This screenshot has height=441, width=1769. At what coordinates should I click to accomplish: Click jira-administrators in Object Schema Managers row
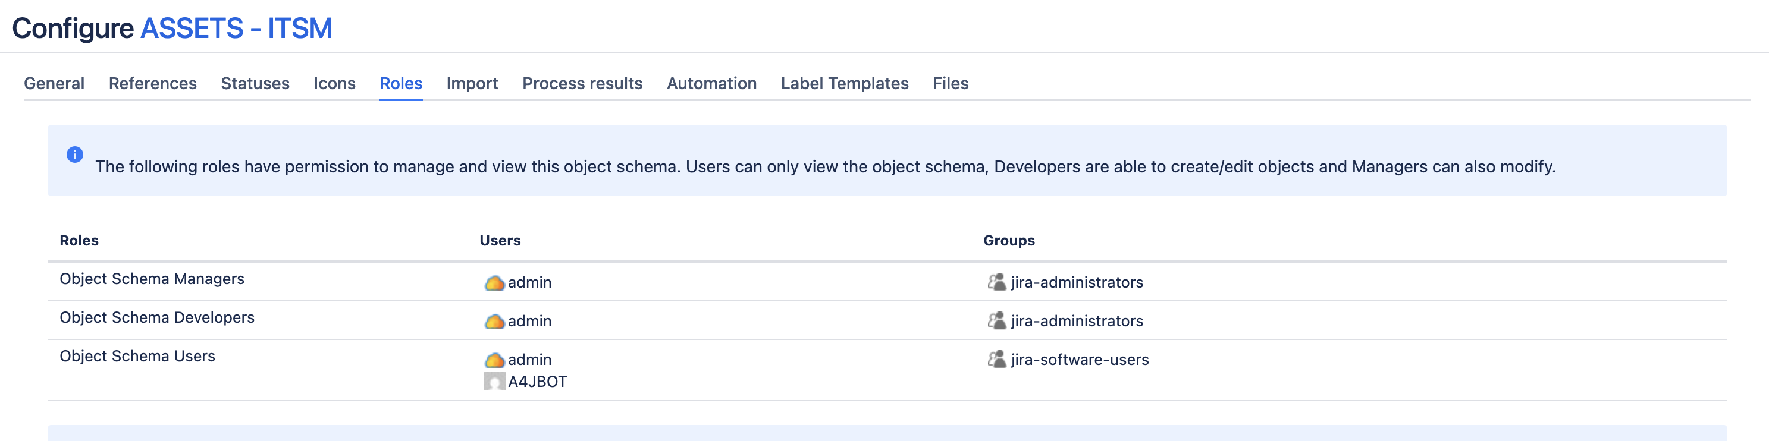pyautogui.click(x=1077, y=282)
